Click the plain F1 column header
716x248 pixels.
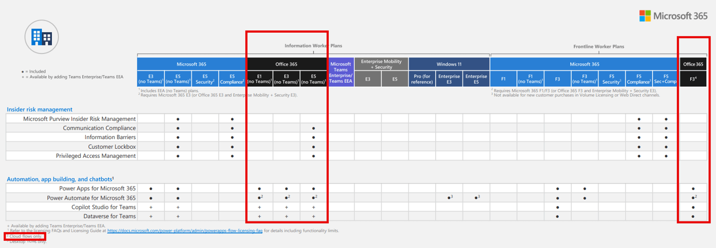(x=503, y=79)
